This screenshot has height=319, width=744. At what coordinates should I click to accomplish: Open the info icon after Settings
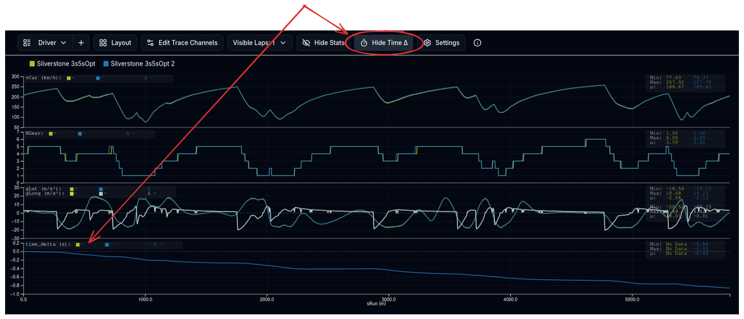pos(477,43)
